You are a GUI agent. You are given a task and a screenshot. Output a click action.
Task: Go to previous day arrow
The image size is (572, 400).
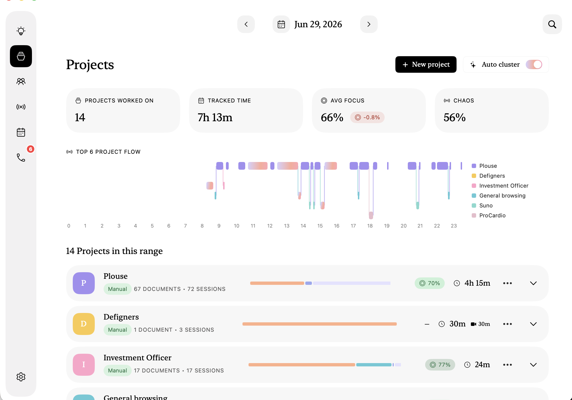click(x=246, y=24)
